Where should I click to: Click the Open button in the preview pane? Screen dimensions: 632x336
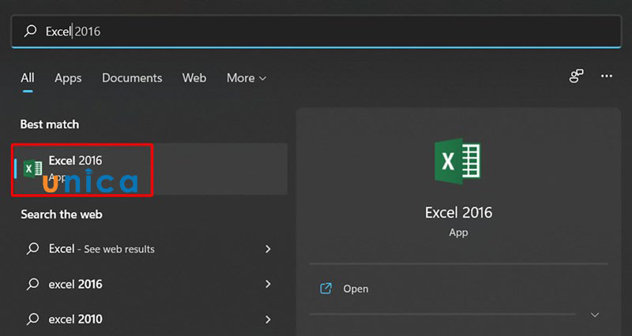click(x=459, y=289)
